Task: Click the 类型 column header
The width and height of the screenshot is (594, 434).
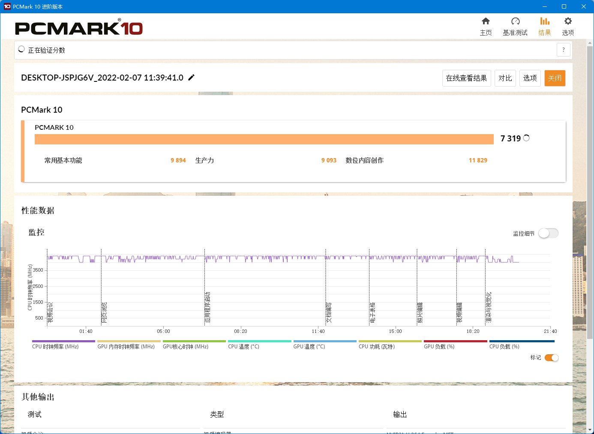Action: coord(217,414)
